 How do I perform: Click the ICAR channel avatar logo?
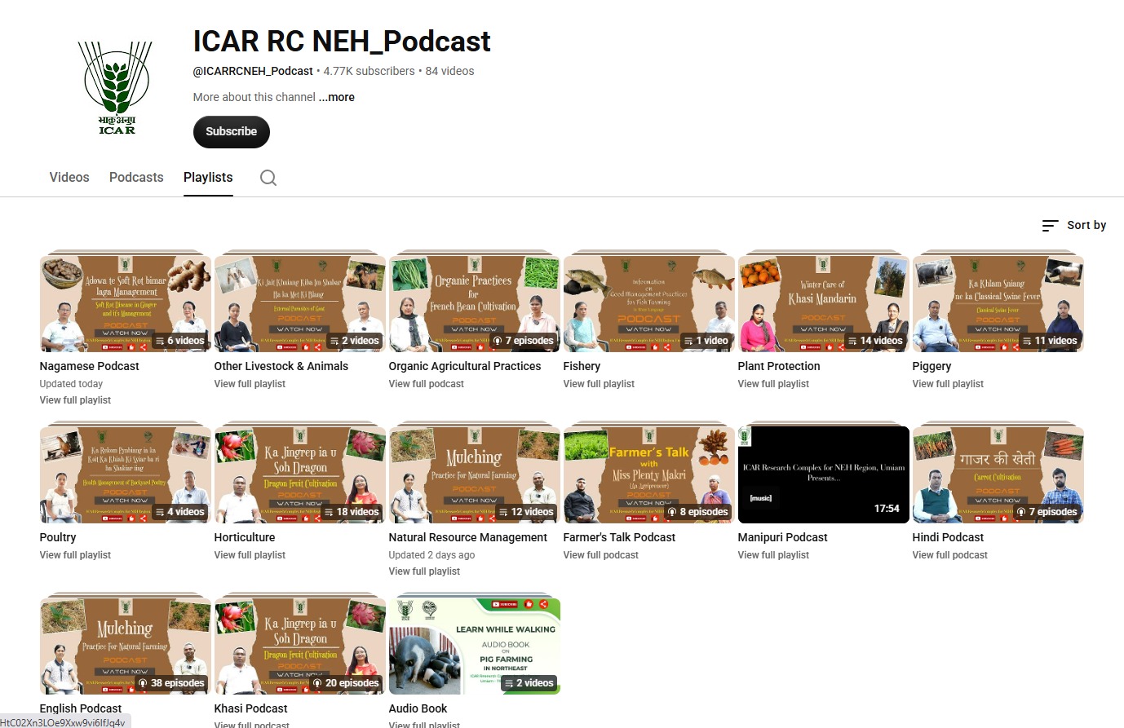coord(117,86)
